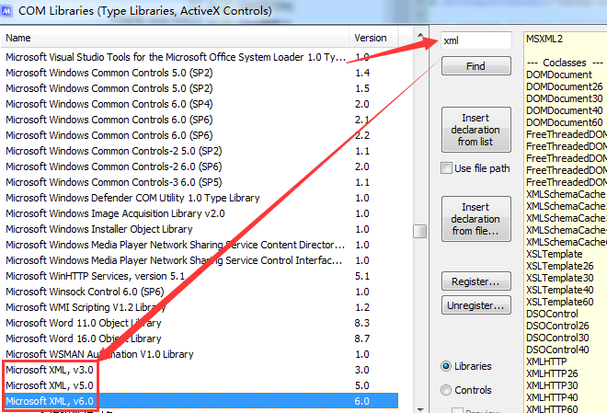Click XSLTemplate26 entry

click(x=560, y=266)
